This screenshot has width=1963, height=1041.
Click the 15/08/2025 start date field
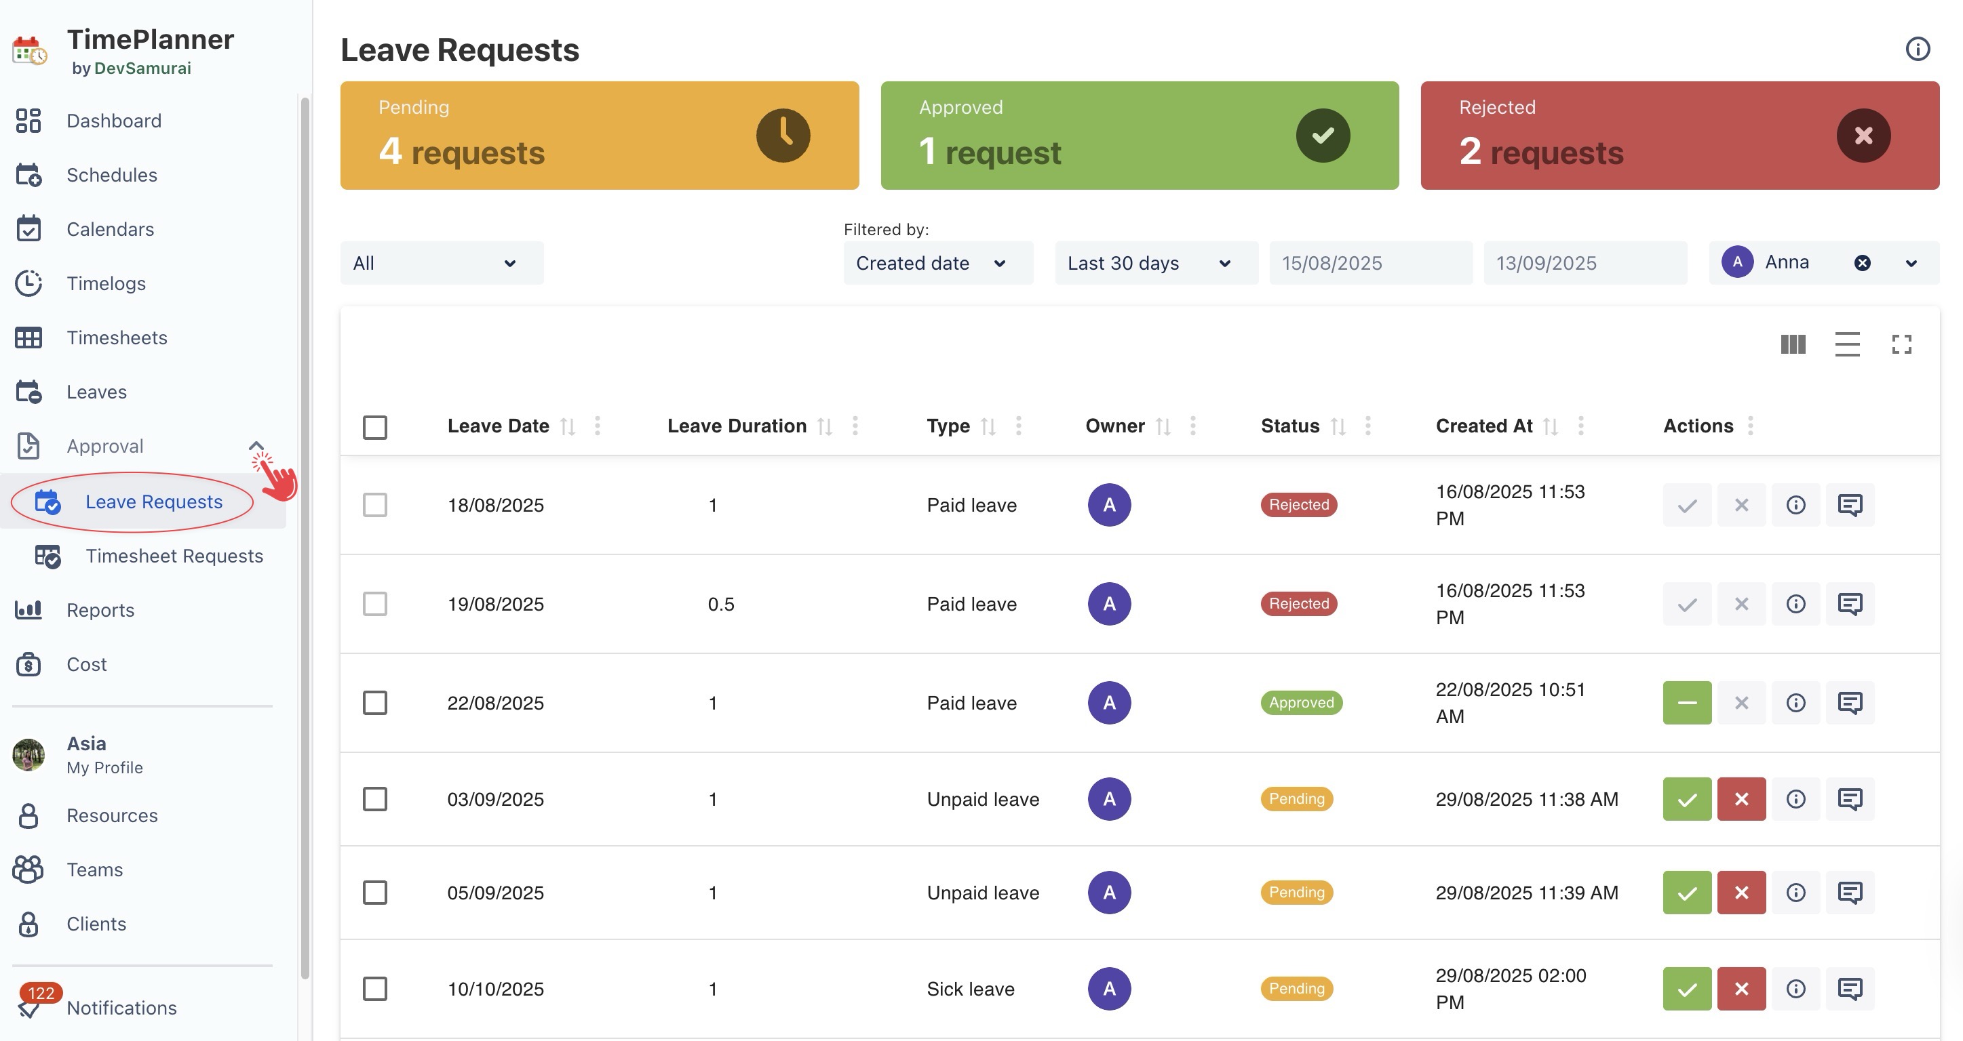(x=1369, y=263)
